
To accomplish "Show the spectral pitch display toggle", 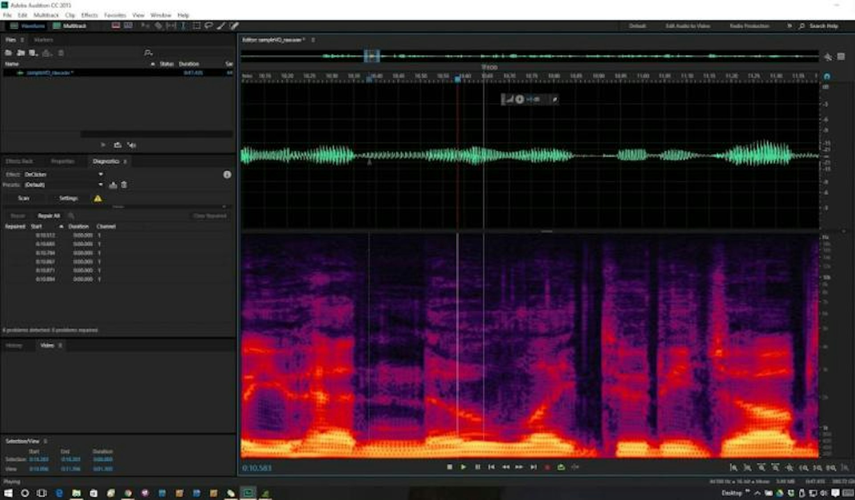I will (x=128, y=26).
